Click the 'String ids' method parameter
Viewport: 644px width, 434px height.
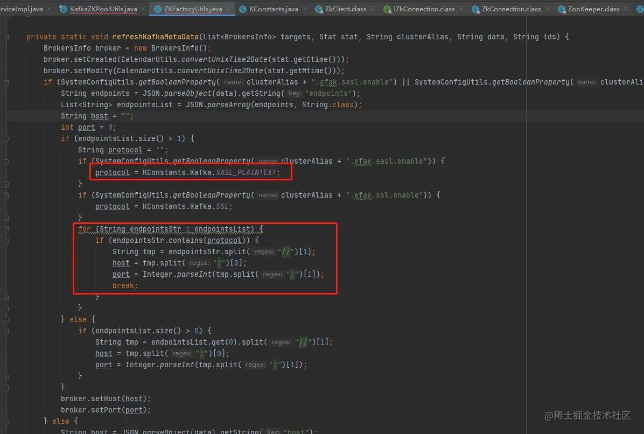[x=534, y=37]
